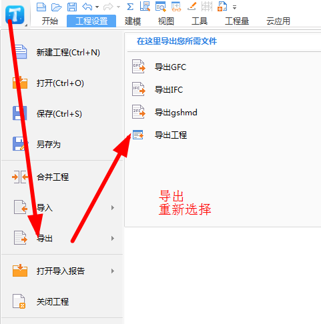Screen dimensions: 321x324
Task: Click the 合并工程 merge arrows icon
Action: pyautogui.click(x=20, y=177)
